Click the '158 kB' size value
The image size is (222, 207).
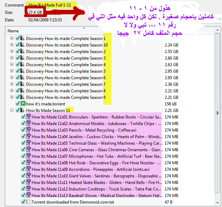click(170, 104)
